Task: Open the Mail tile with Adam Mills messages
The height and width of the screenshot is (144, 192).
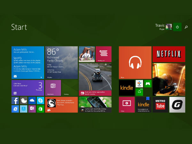Action: tap(28, 62)
